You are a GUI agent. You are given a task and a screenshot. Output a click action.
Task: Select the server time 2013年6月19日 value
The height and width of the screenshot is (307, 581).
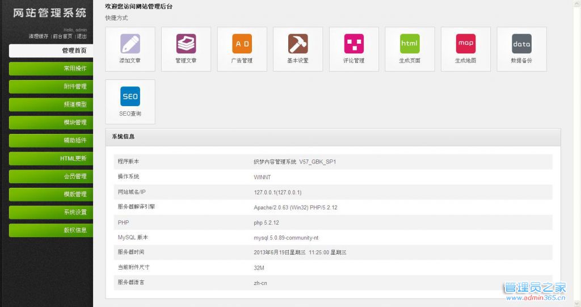tap(300, 253)
